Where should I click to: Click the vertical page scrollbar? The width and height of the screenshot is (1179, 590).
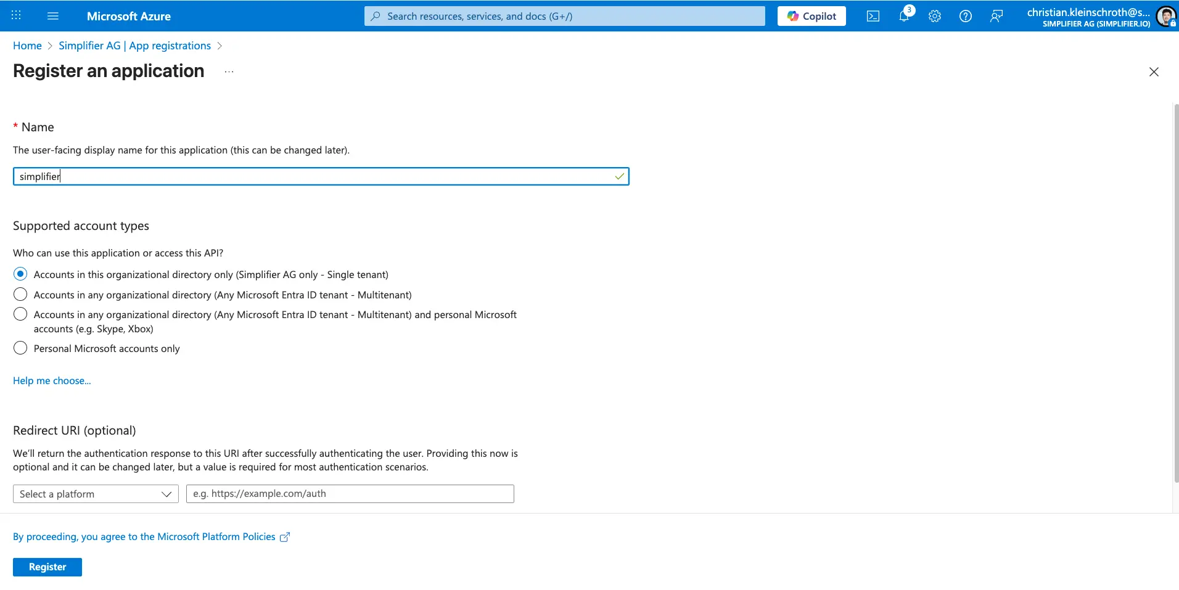[1175, 293]
